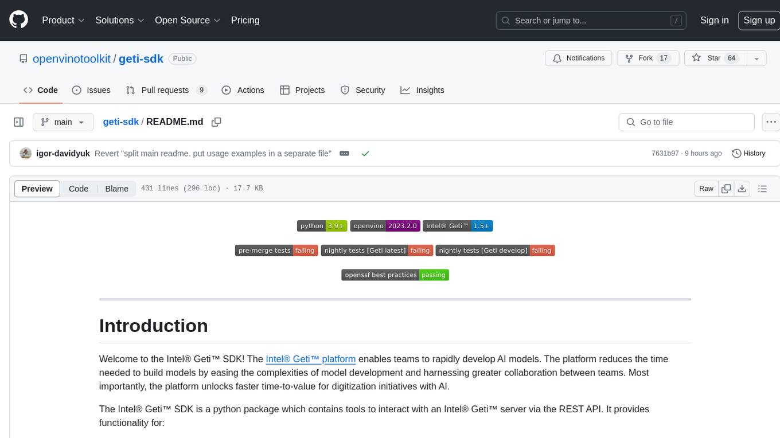Screen dimensions: 780x438
Task: Open the Revert commit message link
Action: [213, 153]
